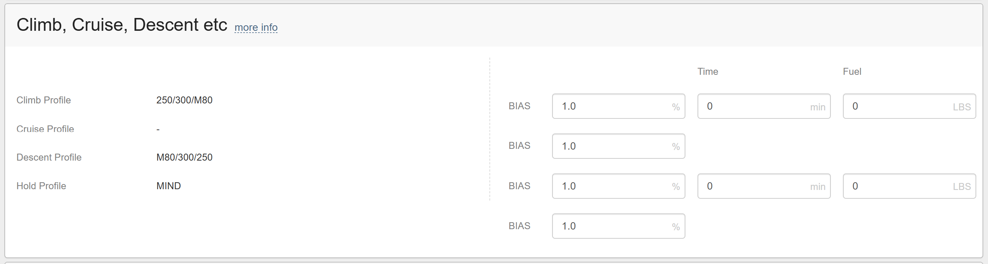Image resolution: width=988 pixels, height=264 pixels.
Task: Click the first row BIAS percent field
Action: pyautogui.click(x=618, y=106)
